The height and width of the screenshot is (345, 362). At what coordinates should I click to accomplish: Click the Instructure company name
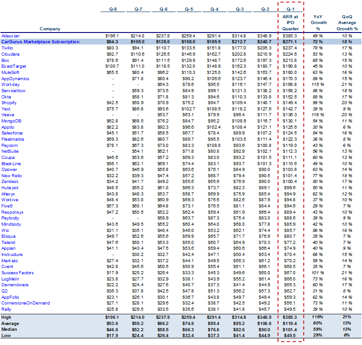[x=12, y=255]
